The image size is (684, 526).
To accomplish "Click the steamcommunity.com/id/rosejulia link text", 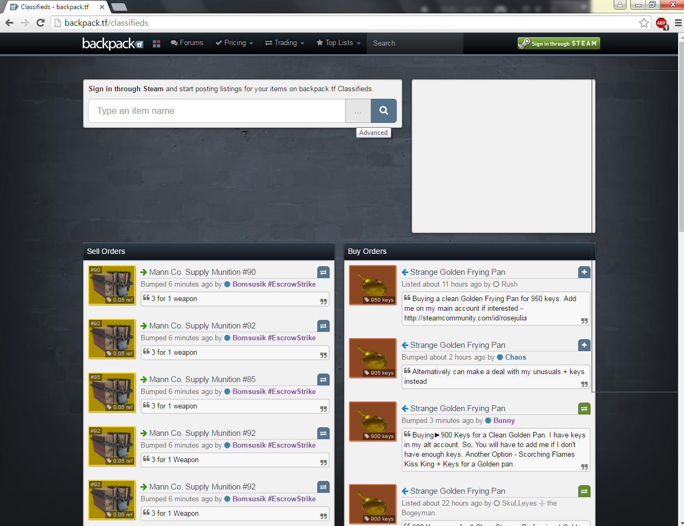I will coord(465,318).
